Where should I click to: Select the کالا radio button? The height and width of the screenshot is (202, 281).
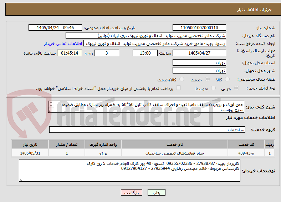(x=227, y=79)
